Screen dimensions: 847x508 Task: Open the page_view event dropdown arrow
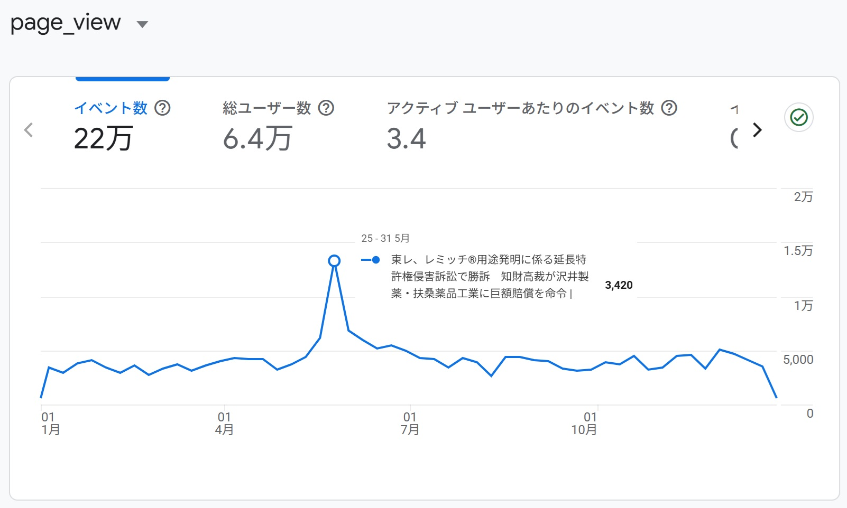tap(142, 24)
